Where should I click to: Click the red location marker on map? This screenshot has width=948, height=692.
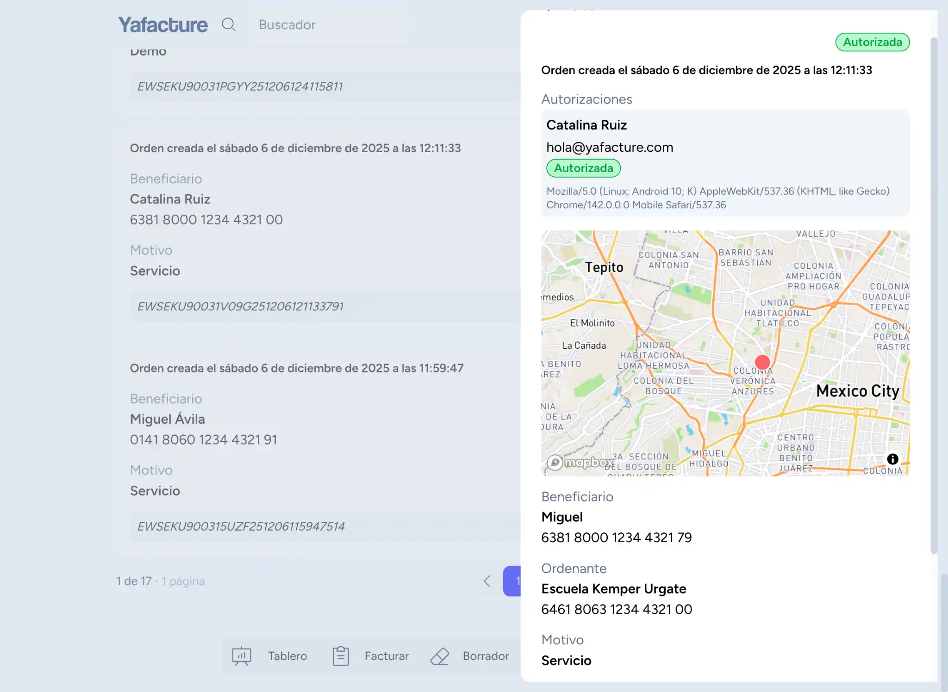[x=762, y=362]
